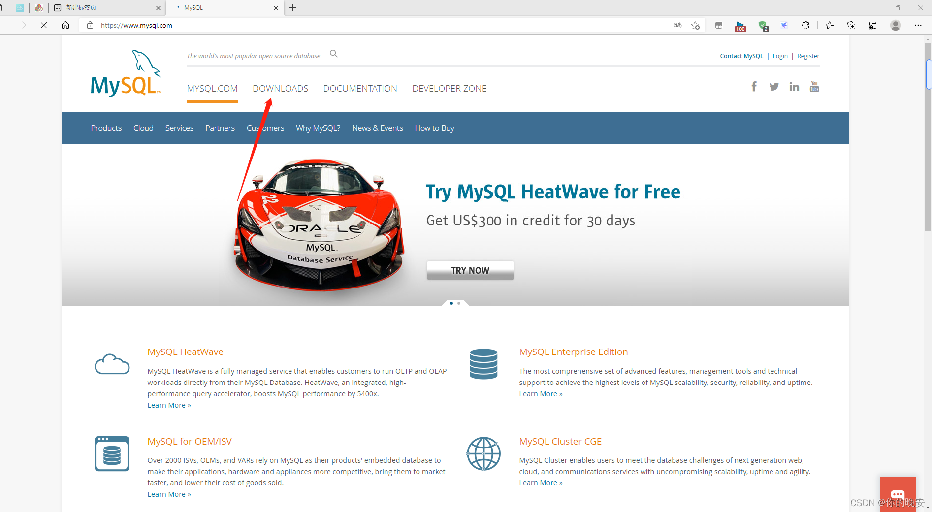This screenshot has width=932, height=512.
Task: Open MySQL's Facebook page icon
Action: 754,87
